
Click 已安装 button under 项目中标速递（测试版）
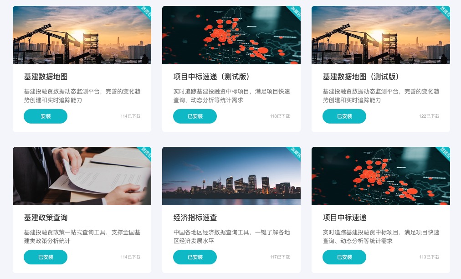[195, 116]
